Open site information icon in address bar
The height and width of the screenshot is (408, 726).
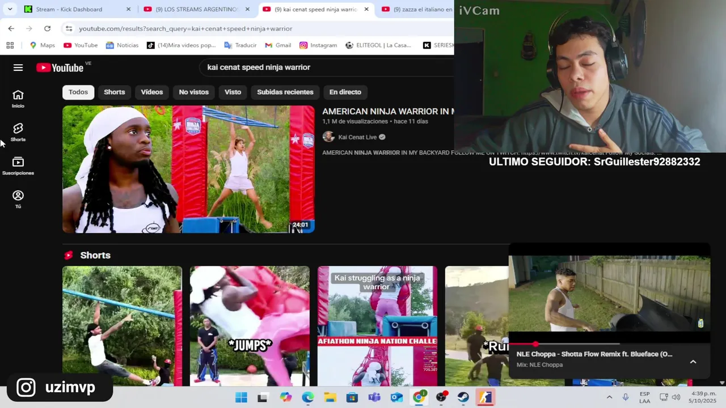click(69, 28)
